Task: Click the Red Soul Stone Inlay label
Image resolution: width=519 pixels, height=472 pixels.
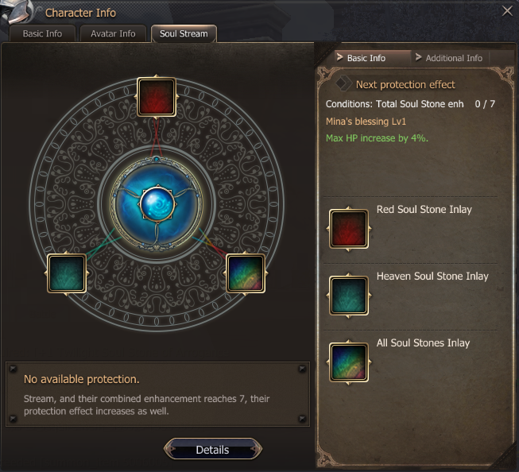Action: (x=424, y=210)
